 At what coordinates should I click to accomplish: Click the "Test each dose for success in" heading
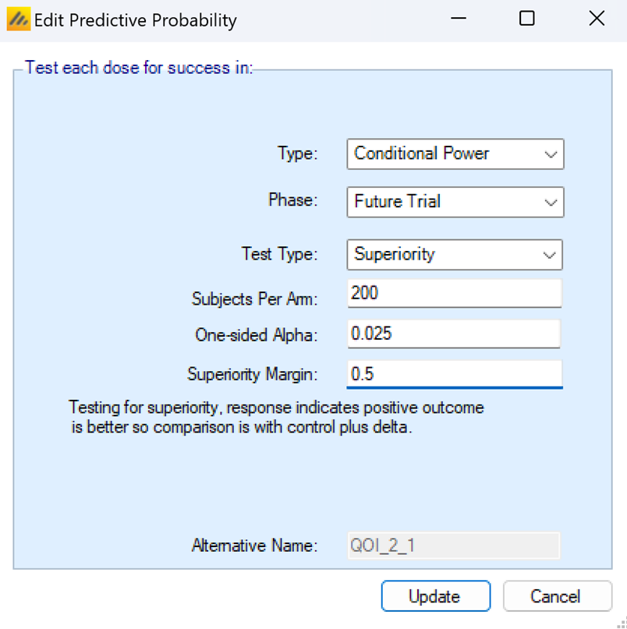[139, 68]
